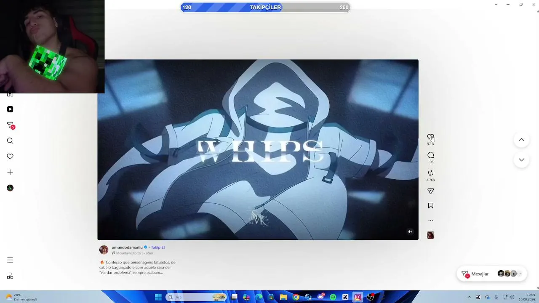Open Reels from the Instagram sidebar
This screenshot has width=539, height=303.
[10, 109]
